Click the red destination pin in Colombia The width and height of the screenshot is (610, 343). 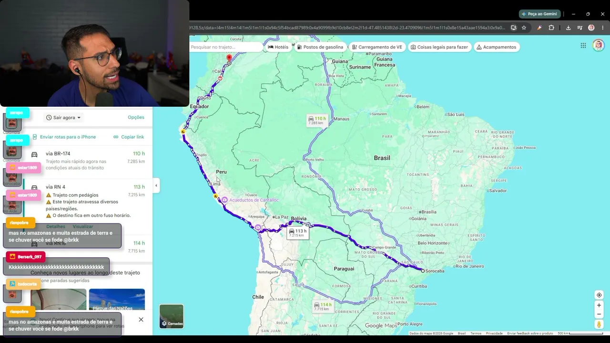(229, 59)
